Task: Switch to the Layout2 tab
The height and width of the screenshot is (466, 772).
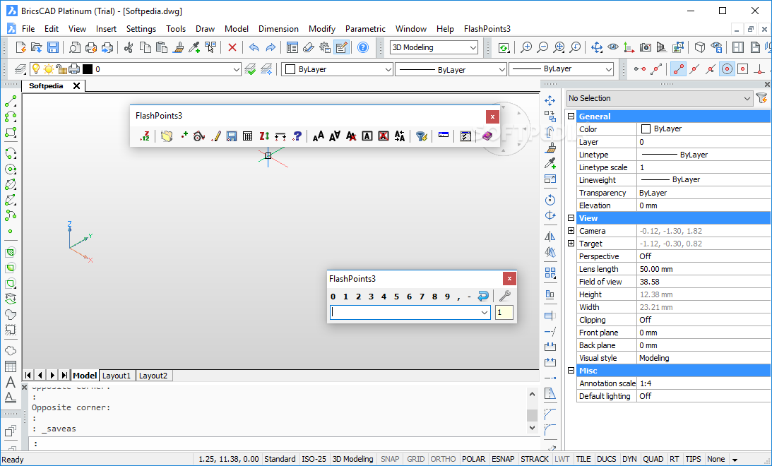Action: click(153, 376)
